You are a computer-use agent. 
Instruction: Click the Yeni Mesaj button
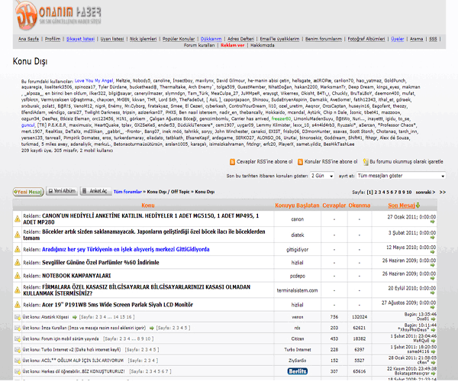click(28, 192)
